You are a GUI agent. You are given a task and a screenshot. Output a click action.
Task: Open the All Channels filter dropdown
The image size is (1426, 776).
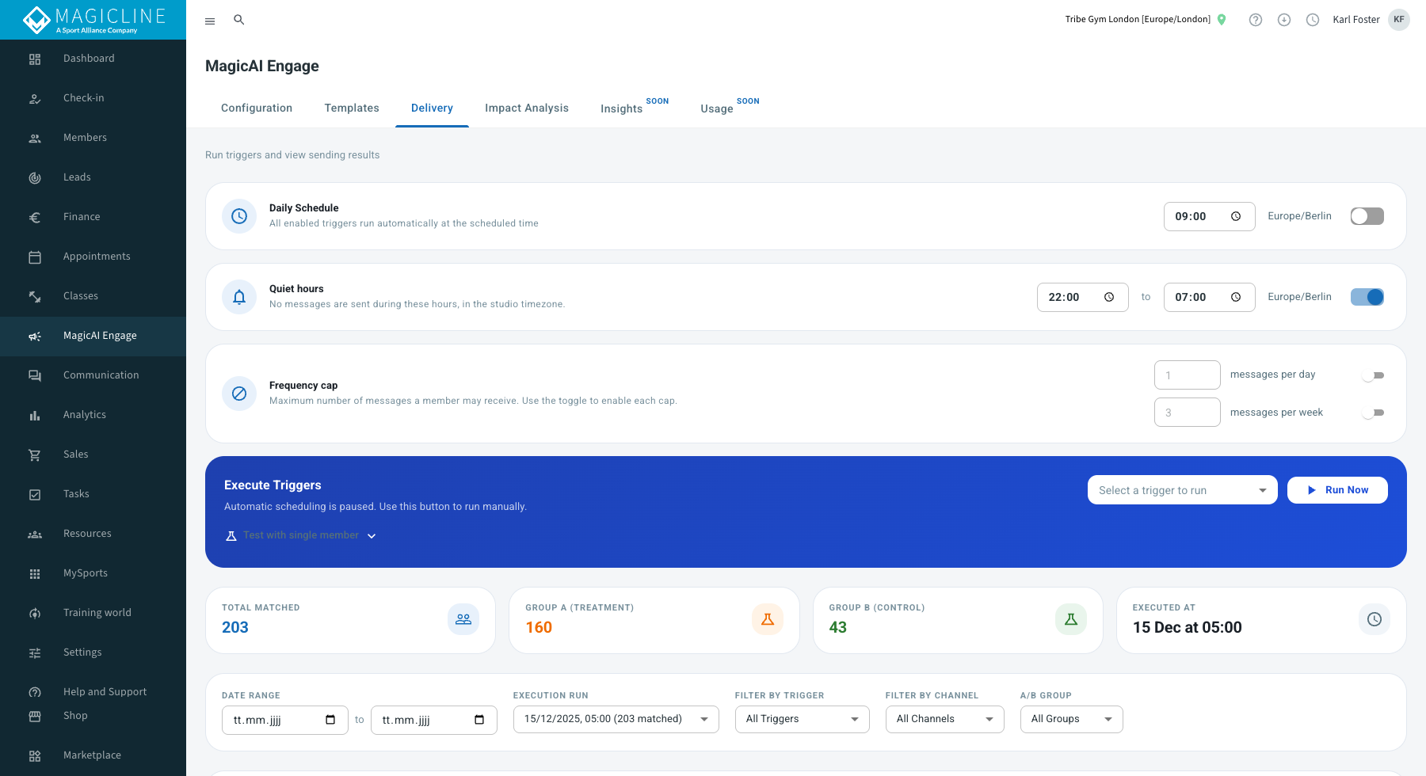pyautogui.click(x=945, y=719)
